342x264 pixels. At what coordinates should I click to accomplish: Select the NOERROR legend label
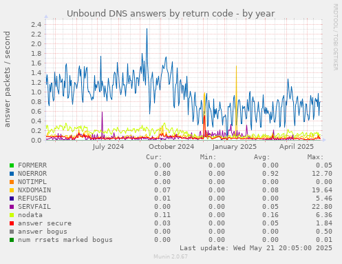32,174
